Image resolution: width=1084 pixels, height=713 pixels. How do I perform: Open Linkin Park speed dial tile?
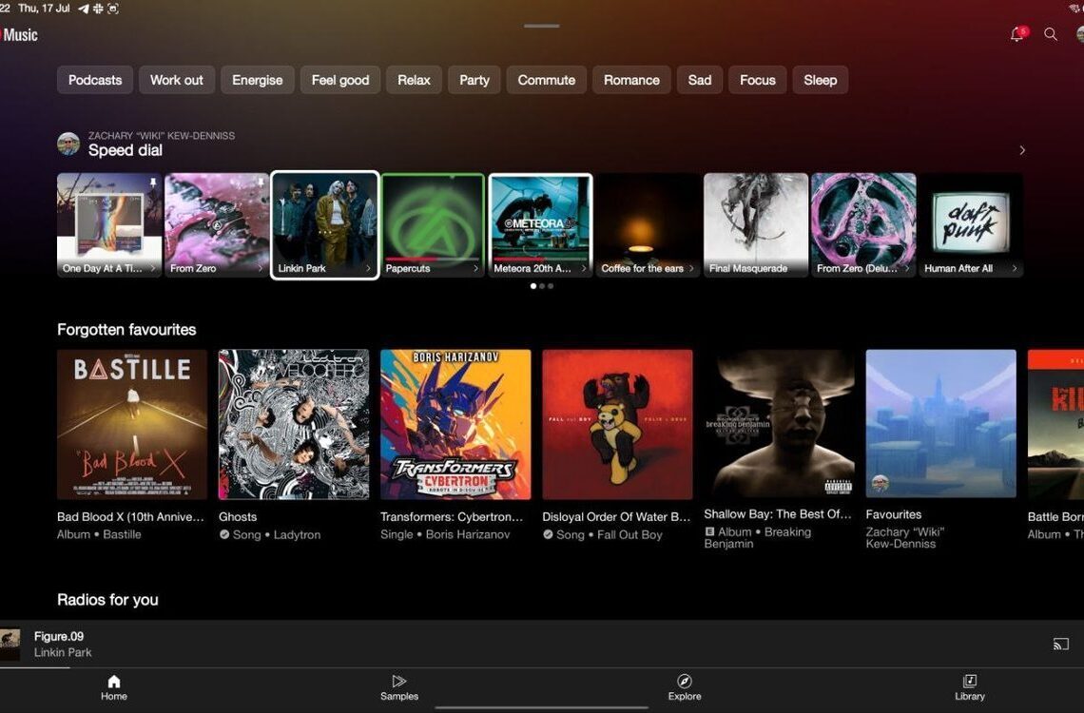325,225
